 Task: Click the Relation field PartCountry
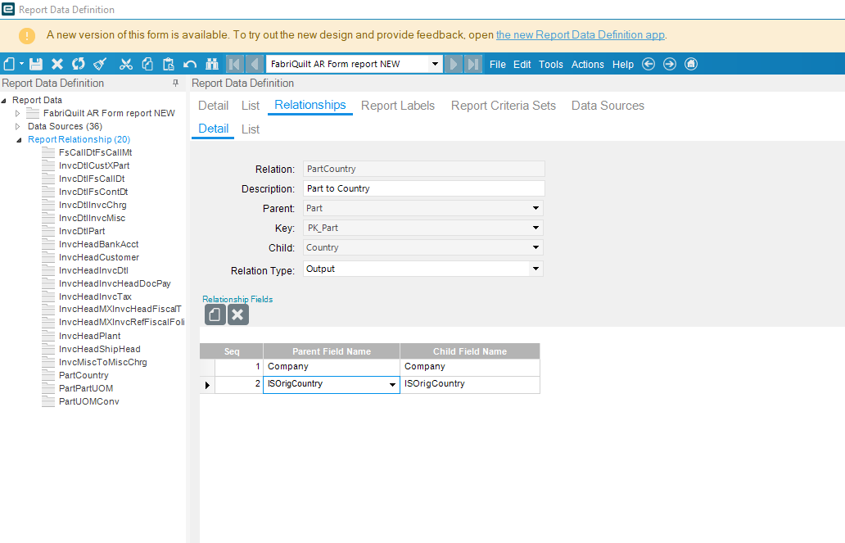(x=423, y=169)
